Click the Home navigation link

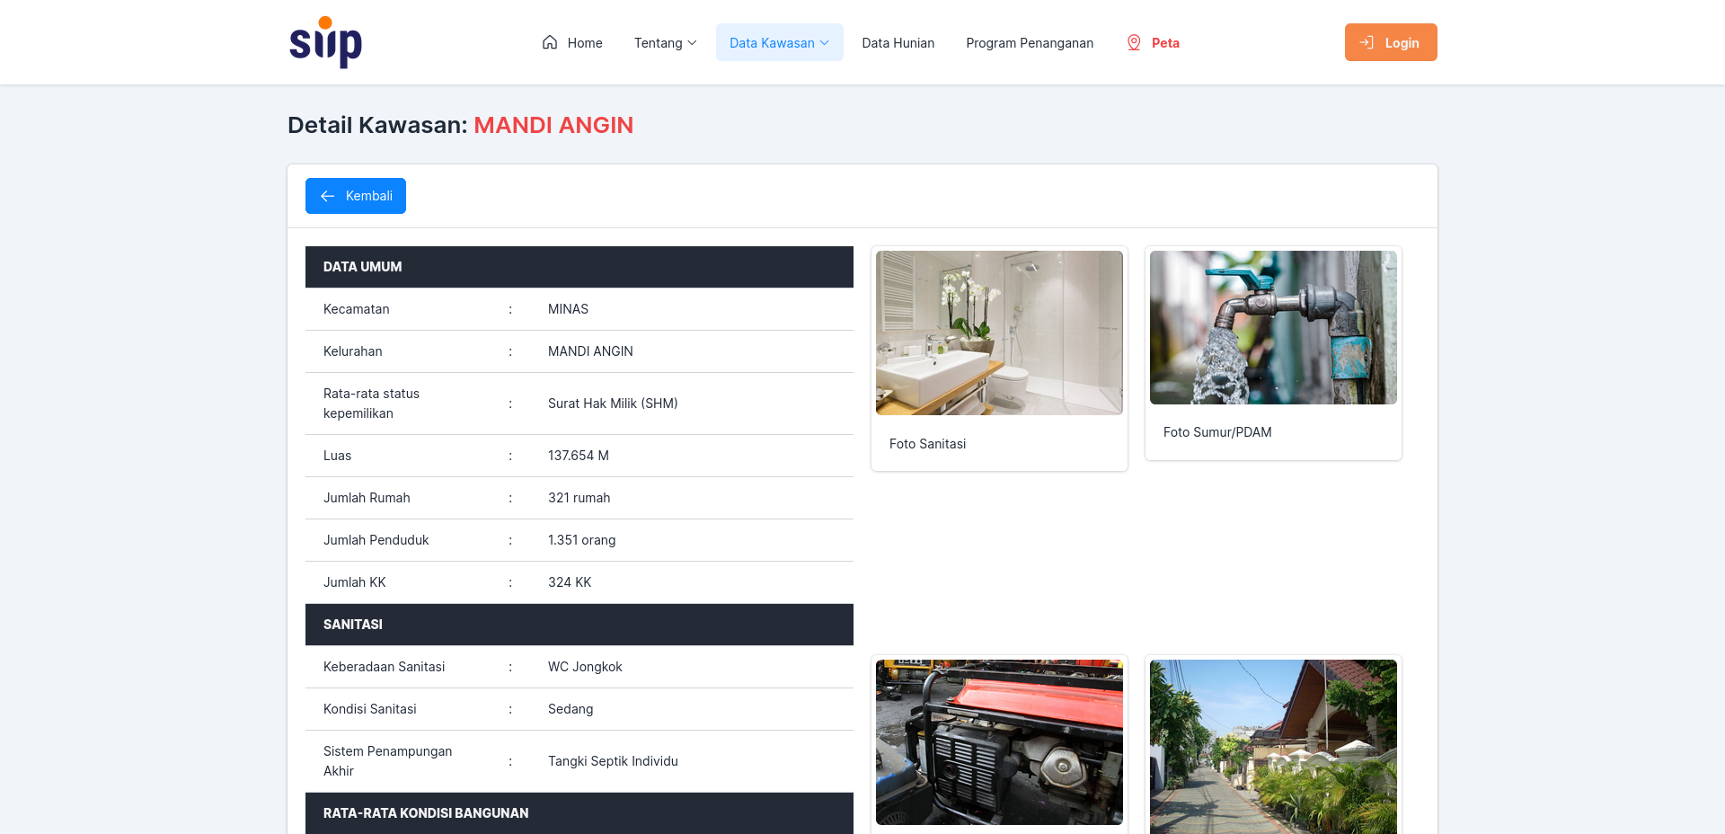[x=572, y=42]
